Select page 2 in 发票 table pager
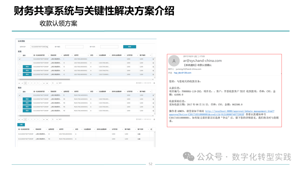 [x=28, y=83]
